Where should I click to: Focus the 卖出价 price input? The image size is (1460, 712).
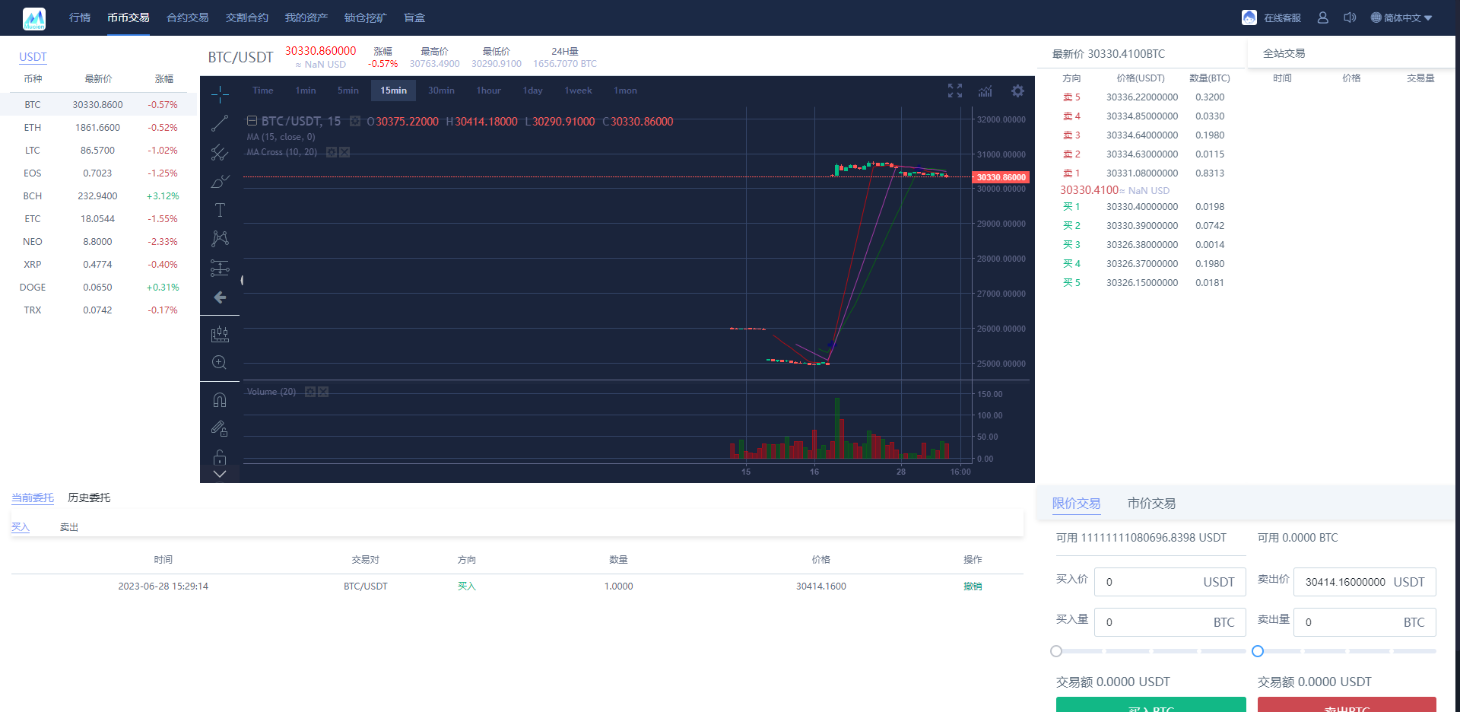pyautogui.click(x=1365, y=582)
